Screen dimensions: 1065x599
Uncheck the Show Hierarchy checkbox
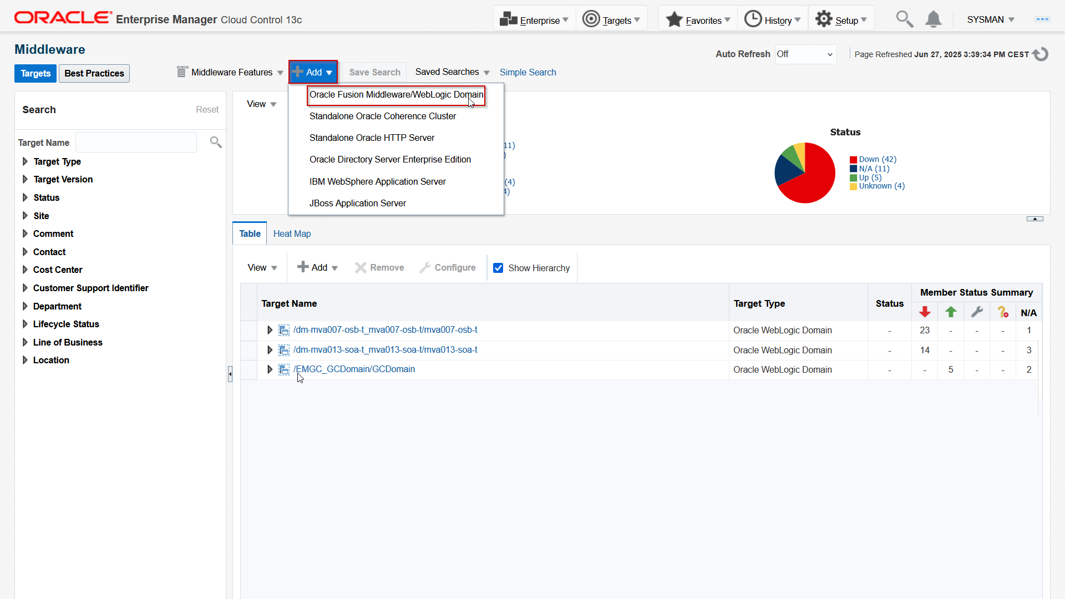[498, 268]
